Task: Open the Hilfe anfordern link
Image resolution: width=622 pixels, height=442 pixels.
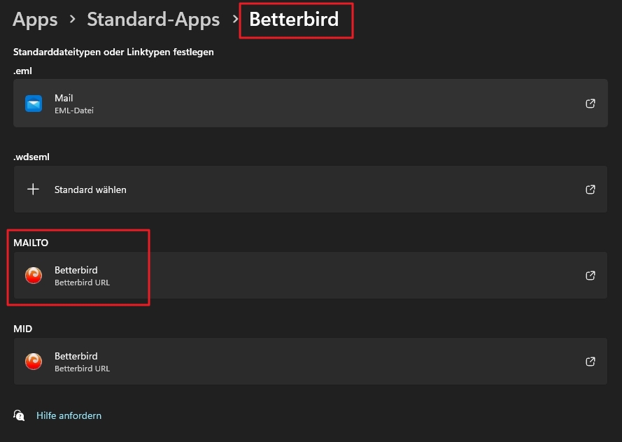Action: pyautogui.click(x=69, y=415)
